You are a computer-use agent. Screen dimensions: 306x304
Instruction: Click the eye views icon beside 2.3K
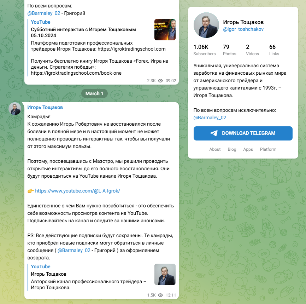pos(160,81)
